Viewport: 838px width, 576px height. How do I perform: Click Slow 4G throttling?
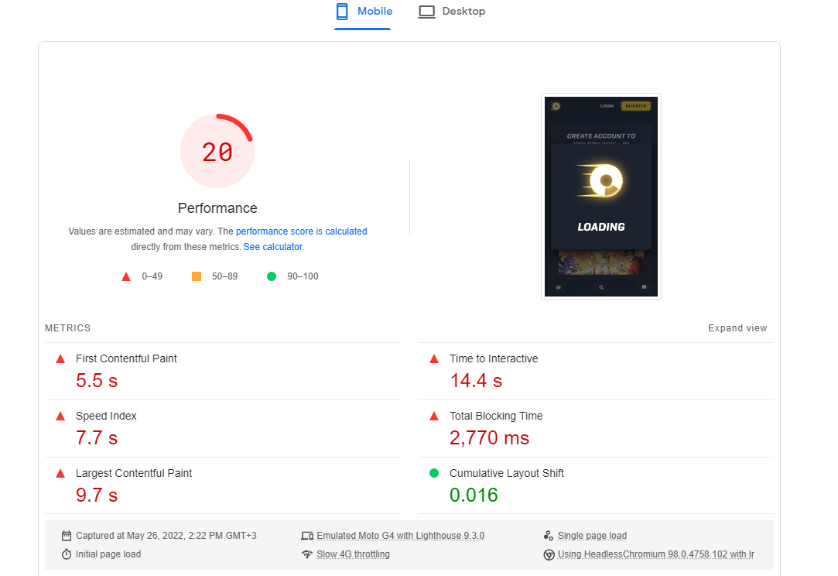click(354, 554)
